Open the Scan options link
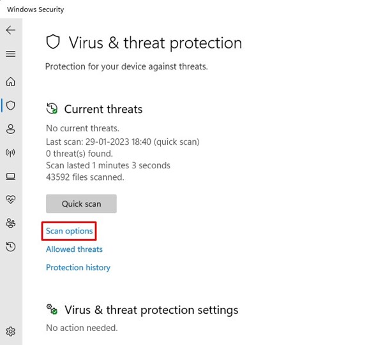383x345 pixels. [x=69, y=231]
